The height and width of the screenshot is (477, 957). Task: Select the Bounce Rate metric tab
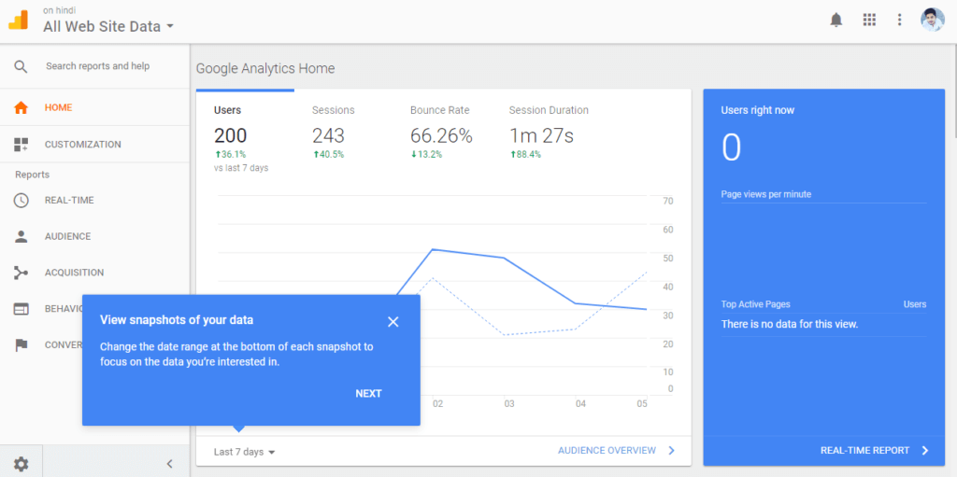tap(441, 131)
